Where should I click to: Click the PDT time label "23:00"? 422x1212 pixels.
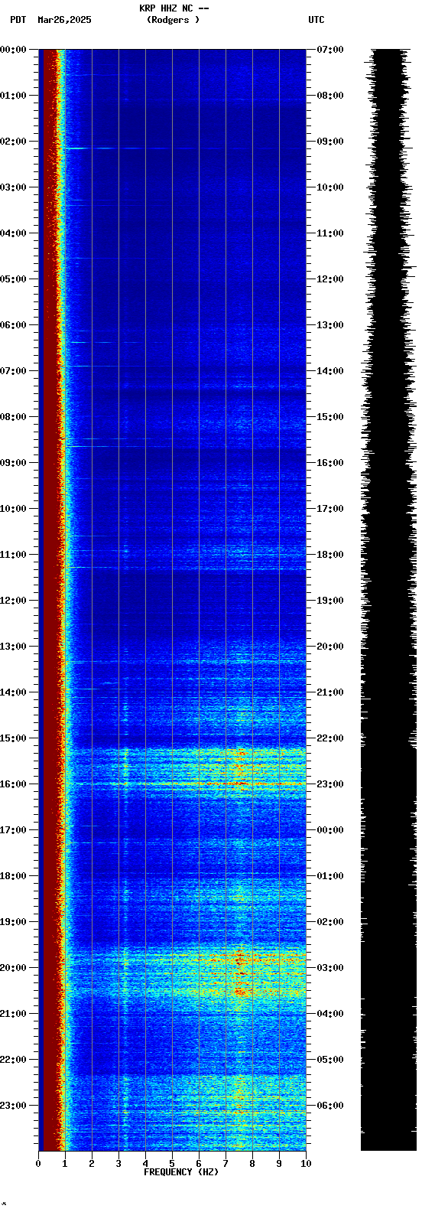coord(14,1106)
